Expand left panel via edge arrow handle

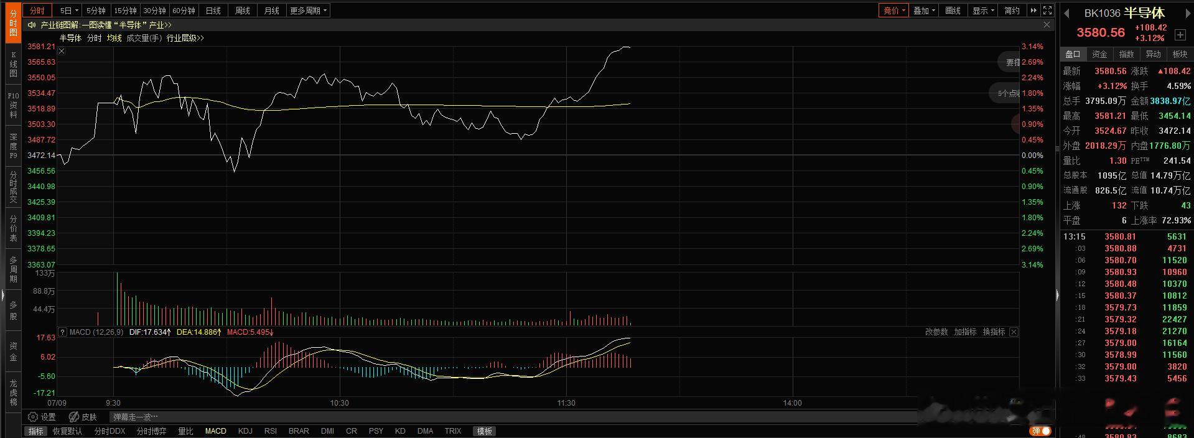click(x=2, y=296)
